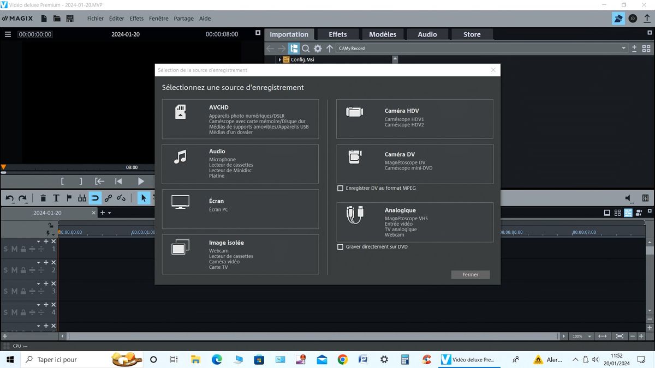
Task: Click the Store tab
Action: [472, 34]
